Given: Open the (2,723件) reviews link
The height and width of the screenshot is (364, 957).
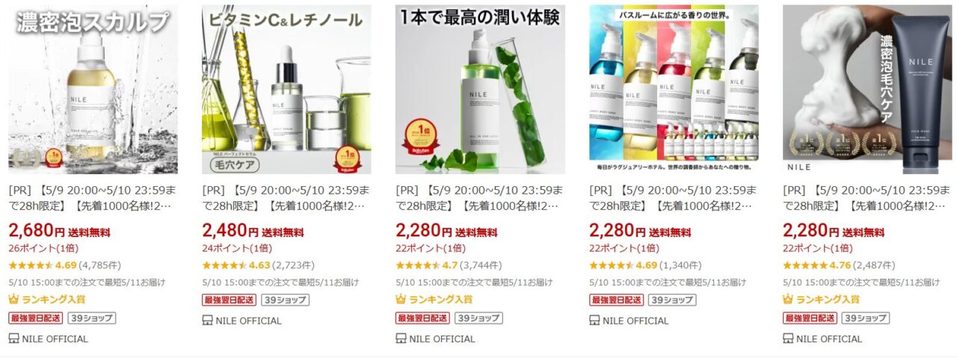Looking at the screenshot, I should click(294, 265).
